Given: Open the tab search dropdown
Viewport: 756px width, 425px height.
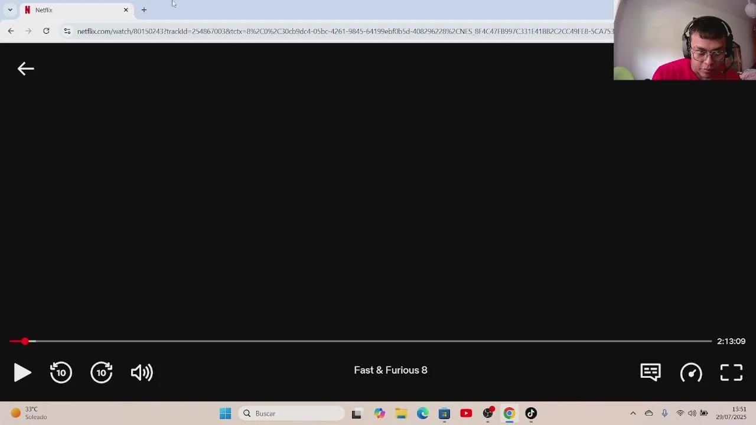Looking at the screenshot, I should pyautogui.click(x=10, y=10).
